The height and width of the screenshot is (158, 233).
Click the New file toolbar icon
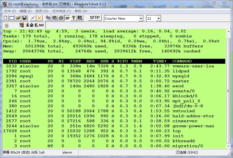[6, 18]
